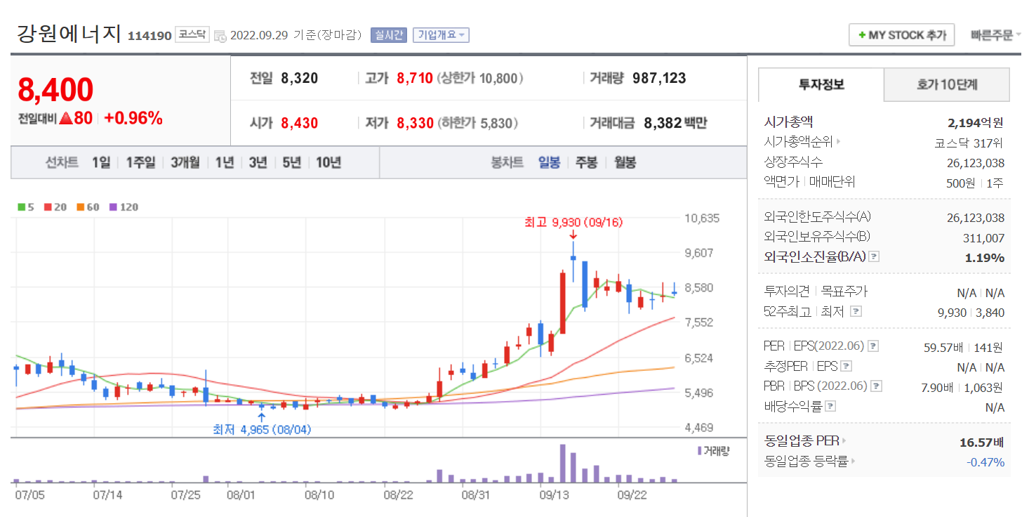Viewport: 1029px width, 517px height.
Task: Click the orange 60-day moving average legend
Action: pyautogui.click(x=88, y=207)
